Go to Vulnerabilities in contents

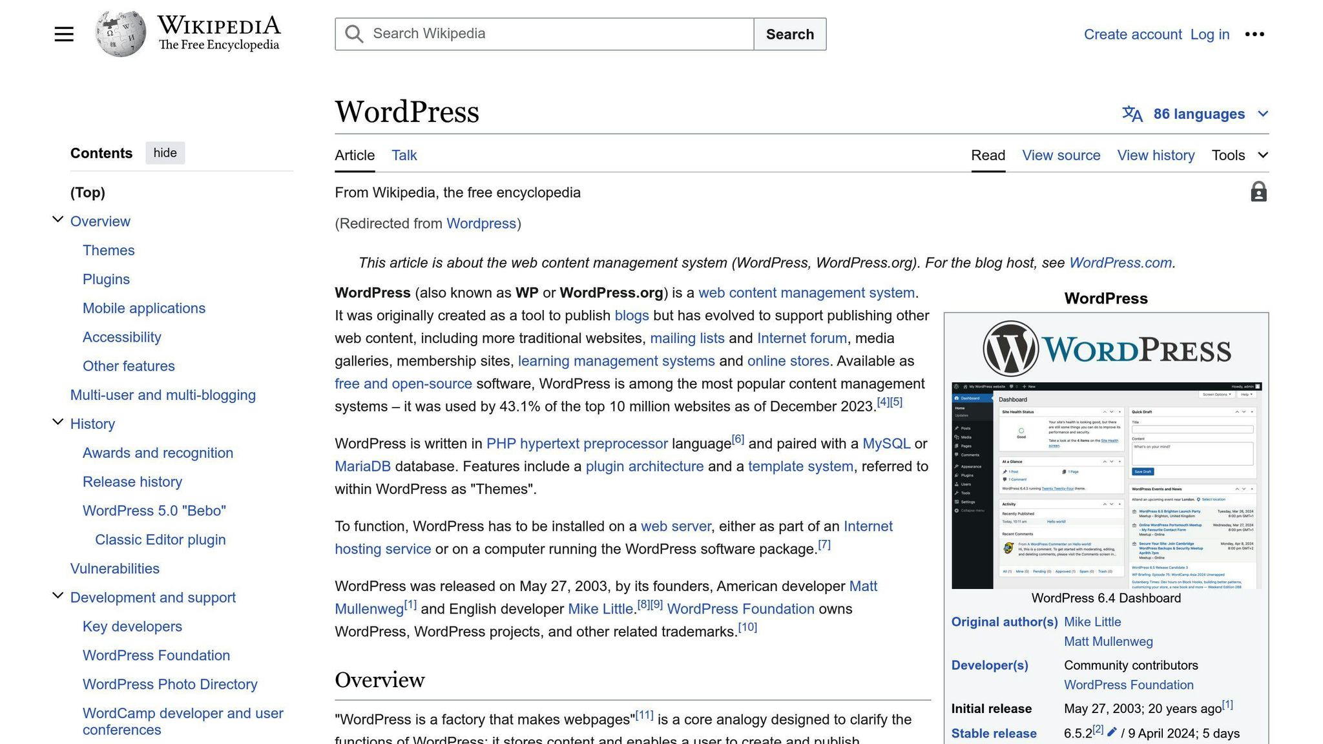[x=115, y=569]
